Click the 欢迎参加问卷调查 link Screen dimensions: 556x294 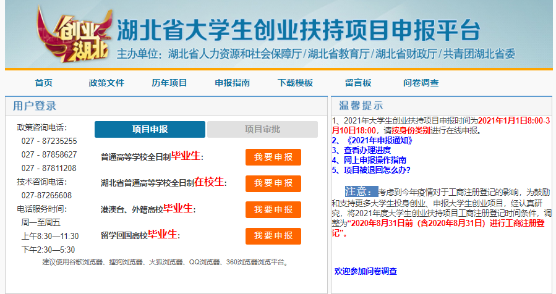point(366,271)
